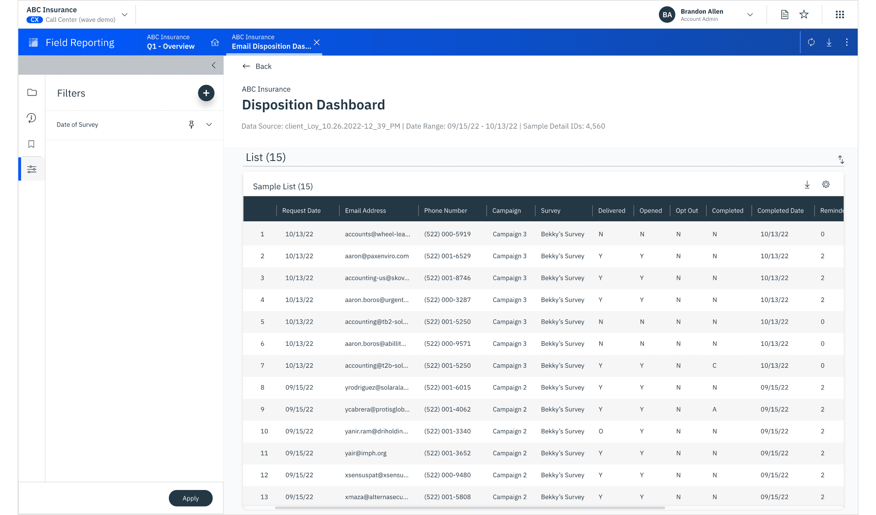Open the Brandon Allen user menu
Viewport: 876px width, 515px height.
click(x=750, y=15)
